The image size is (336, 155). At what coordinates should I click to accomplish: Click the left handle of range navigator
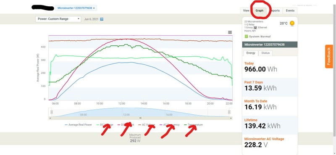tap(52, 112)
